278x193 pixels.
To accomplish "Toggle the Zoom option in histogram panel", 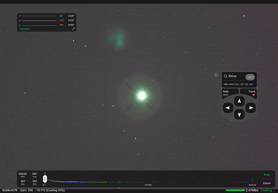I will pyautogui.click(x=266, y=183).
